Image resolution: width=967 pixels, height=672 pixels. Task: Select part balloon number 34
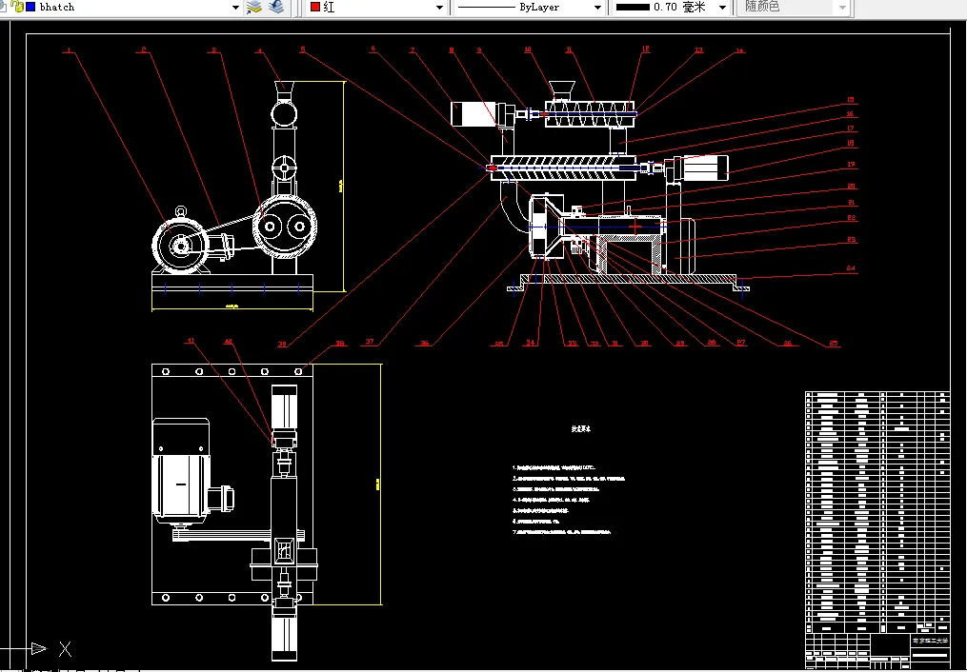click(531, 343)
